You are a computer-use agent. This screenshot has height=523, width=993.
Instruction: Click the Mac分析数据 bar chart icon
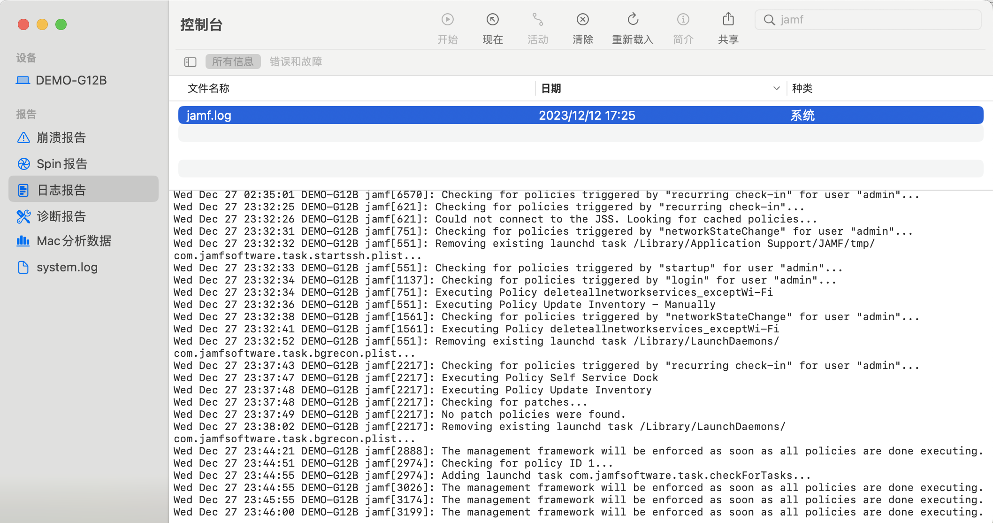point(23,241)
